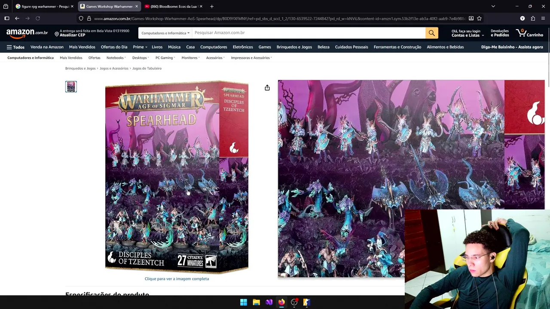Viewport: 550px width, 309px height.
Task: Open the Brinquedos e Jogos nav item
Action: [294, 47]
